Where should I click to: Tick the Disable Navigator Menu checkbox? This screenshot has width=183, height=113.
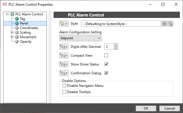coord(64,86)
